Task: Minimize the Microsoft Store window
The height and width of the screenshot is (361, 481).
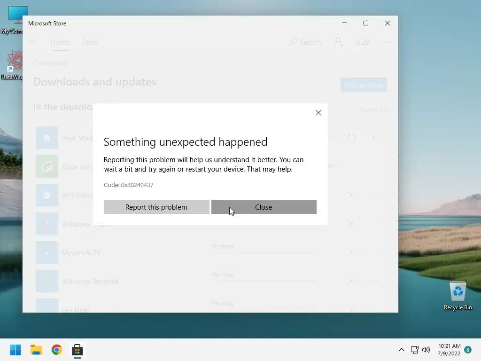Action: 344,23
